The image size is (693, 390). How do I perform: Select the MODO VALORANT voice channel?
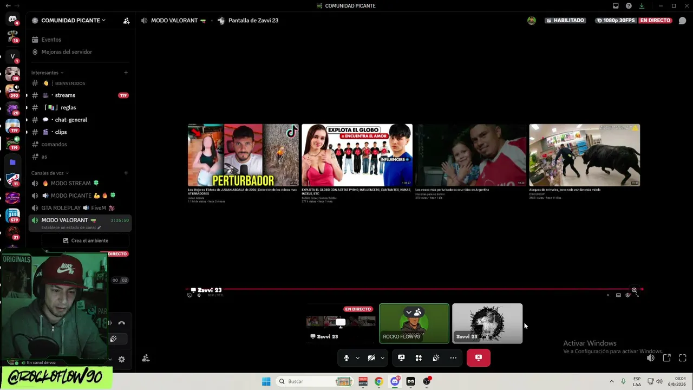(x=80, y=223)
